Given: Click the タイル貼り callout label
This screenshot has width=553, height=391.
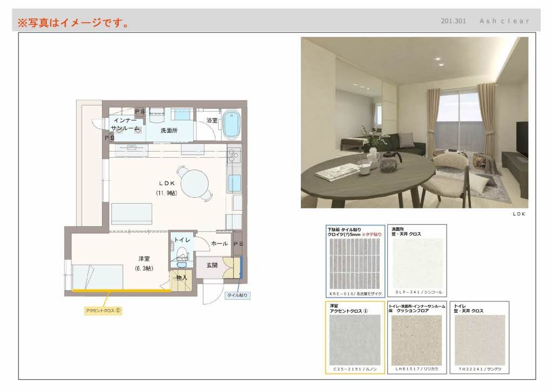Looking at the screenshot, I should tap(237, 295).
